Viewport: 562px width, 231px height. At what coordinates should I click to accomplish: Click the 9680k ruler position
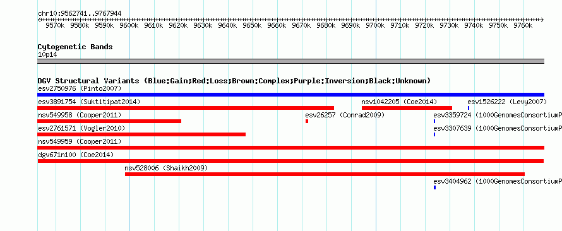(x=326, y=26)
